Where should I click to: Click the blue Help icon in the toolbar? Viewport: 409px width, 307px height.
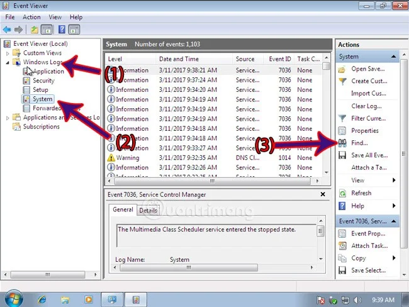(62, 30)
